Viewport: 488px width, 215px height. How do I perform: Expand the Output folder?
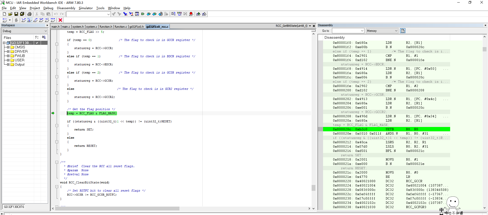[x=8, y=64]
